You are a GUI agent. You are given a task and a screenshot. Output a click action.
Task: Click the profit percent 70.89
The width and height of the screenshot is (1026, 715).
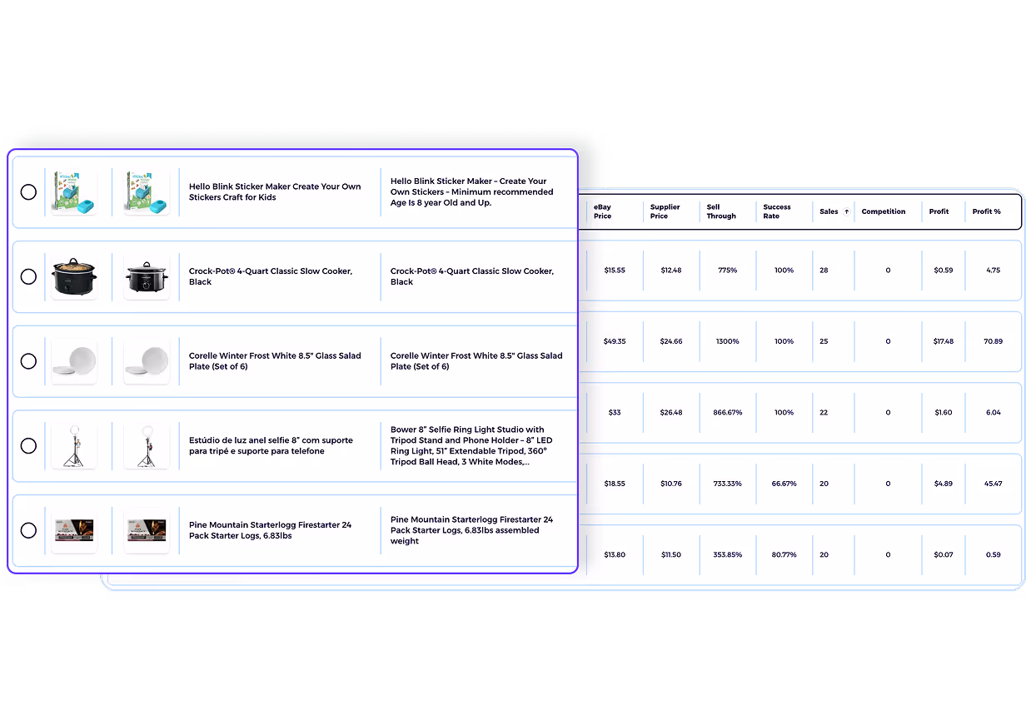point(993,341)
